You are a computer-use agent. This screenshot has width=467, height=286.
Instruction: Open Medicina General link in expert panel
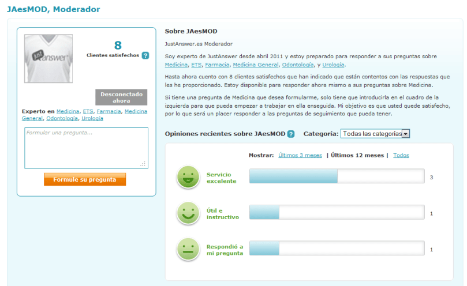coord(136,111)
